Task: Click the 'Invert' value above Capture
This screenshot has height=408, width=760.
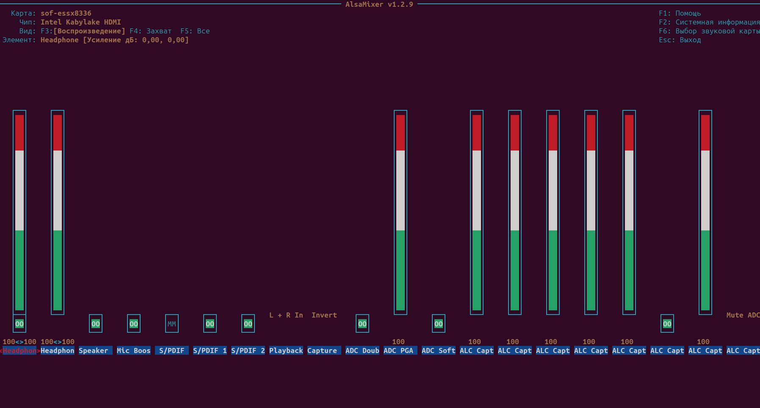Action: click(x=324, y=315)
